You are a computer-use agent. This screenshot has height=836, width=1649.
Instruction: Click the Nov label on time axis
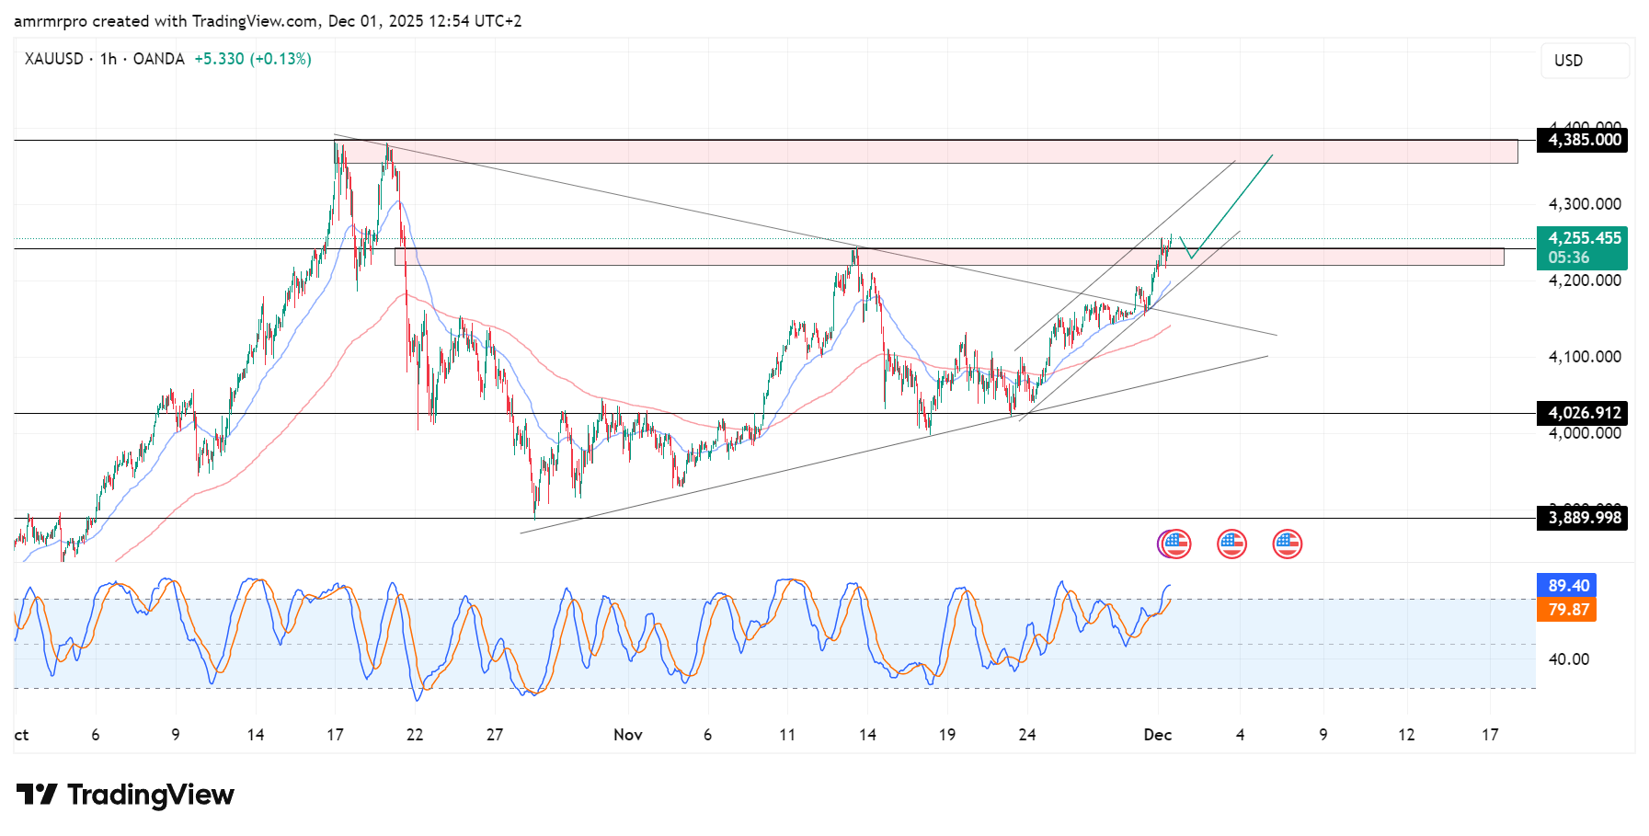click(627, 735)
